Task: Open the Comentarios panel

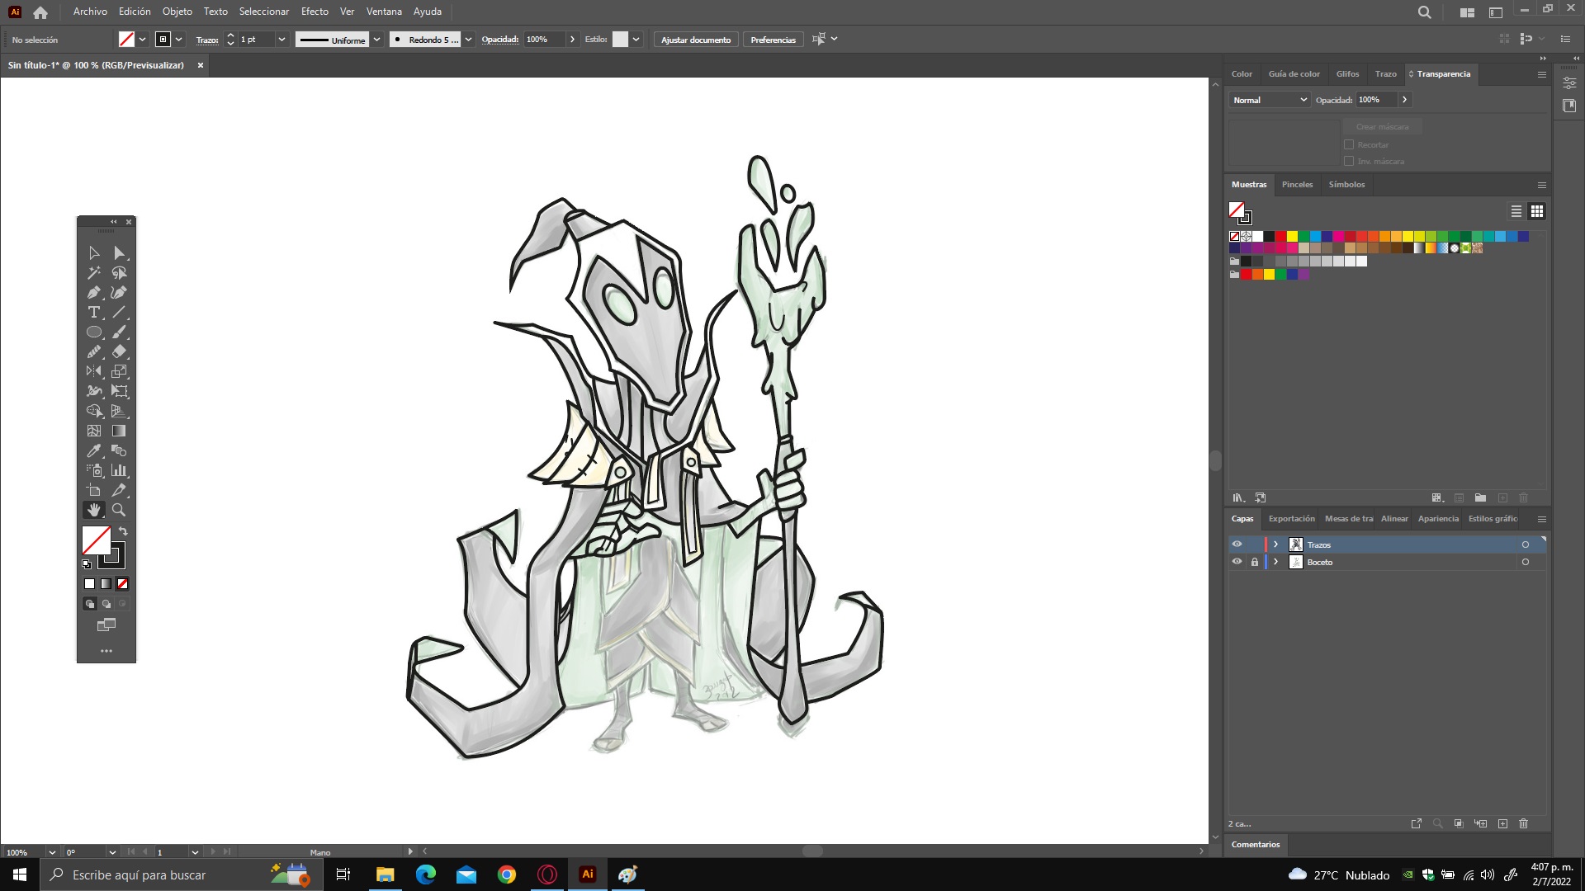Action: click(1256, 845)
